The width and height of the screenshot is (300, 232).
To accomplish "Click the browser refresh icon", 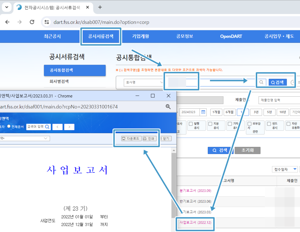I will [32, 22].
